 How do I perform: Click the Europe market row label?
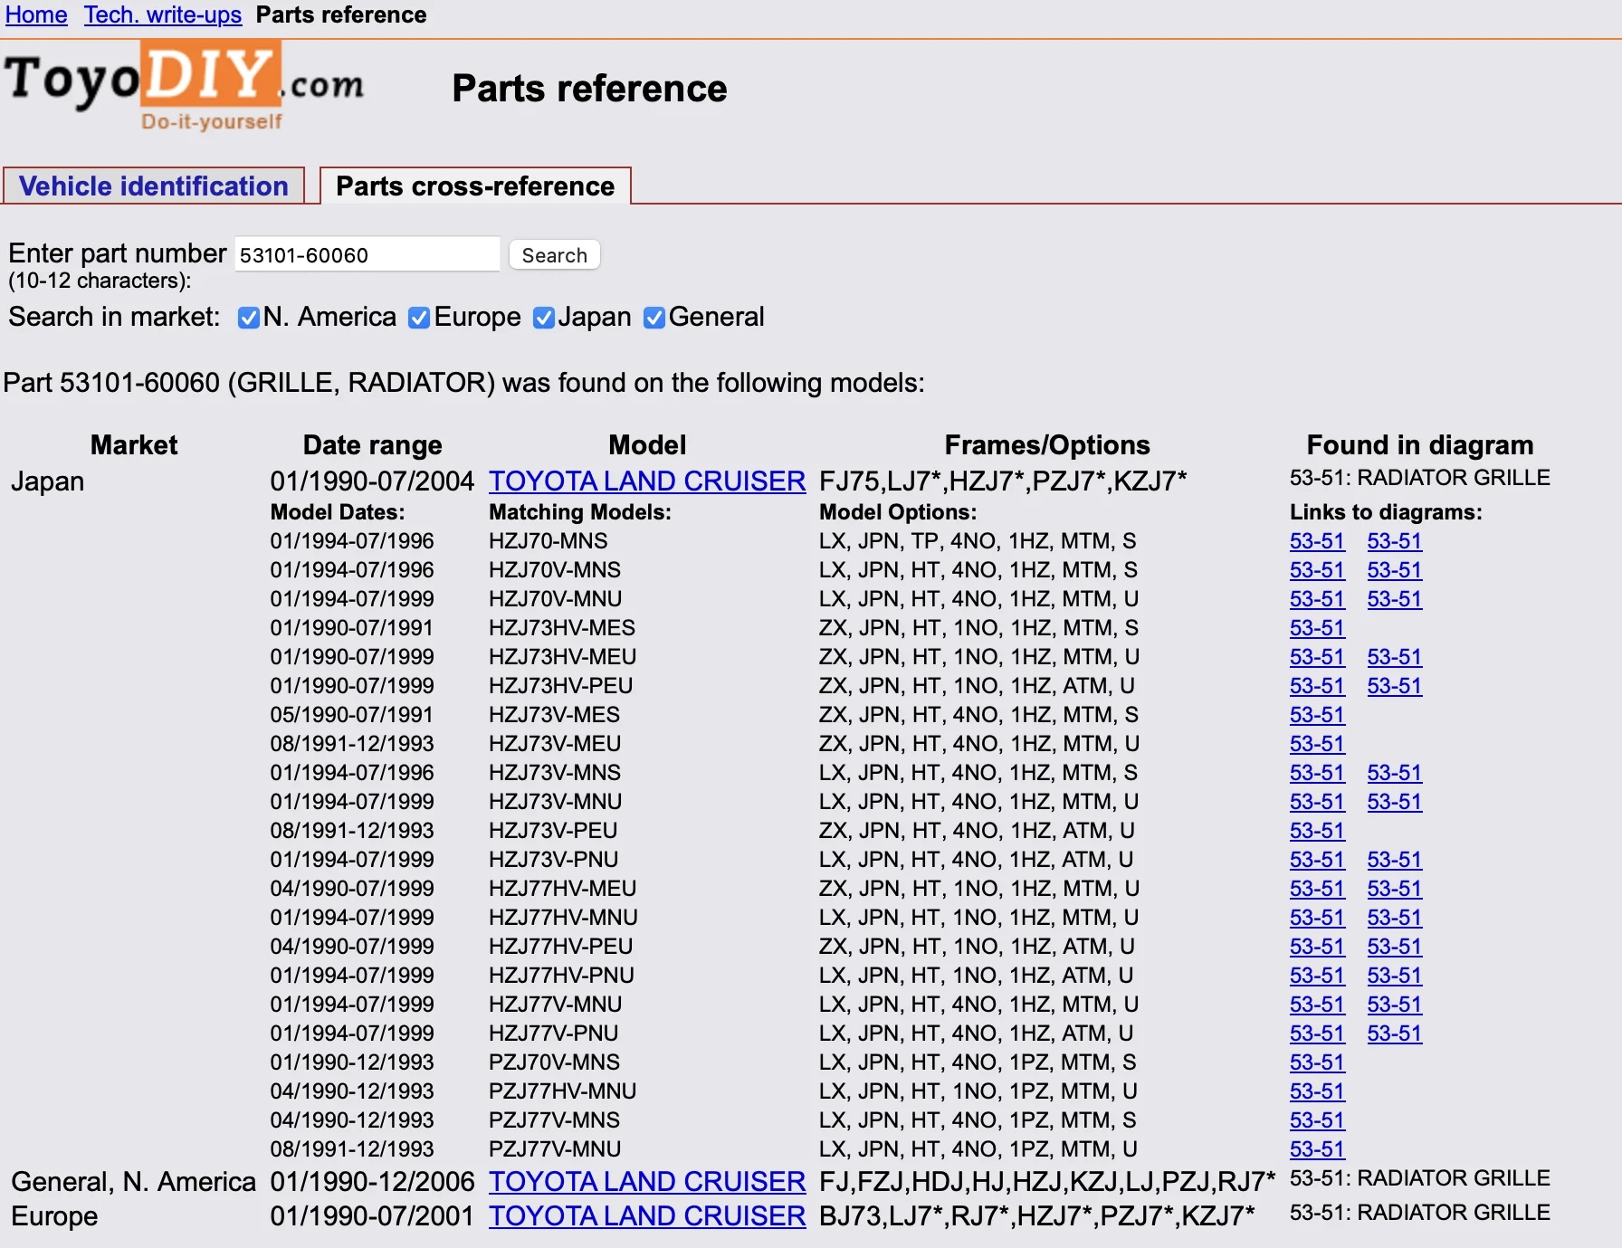(54, 1216)
